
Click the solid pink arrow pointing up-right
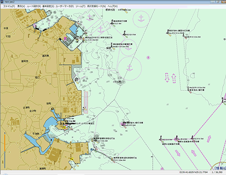coord(209,139)
